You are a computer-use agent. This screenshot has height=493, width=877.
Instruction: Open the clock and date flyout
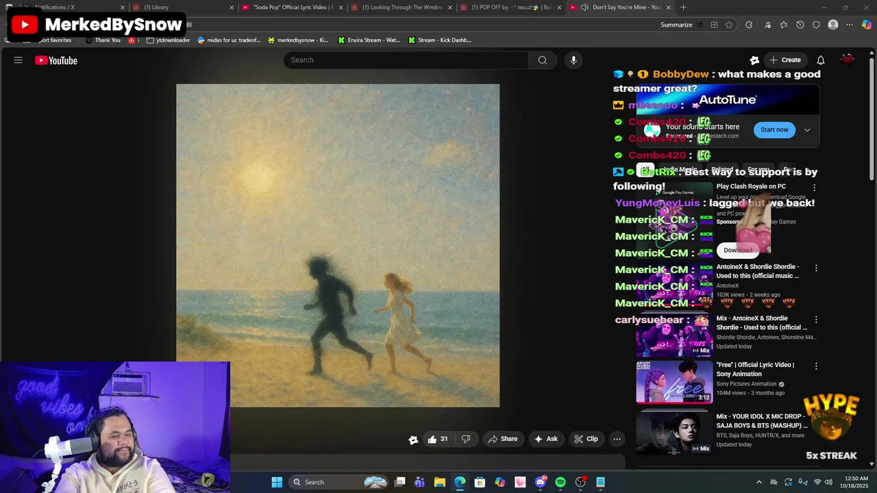tap(854, 482)
